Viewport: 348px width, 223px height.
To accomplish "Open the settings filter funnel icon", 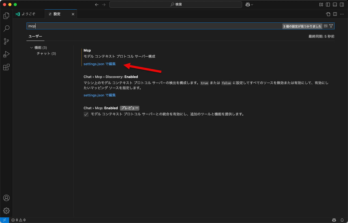I will 331,26.
